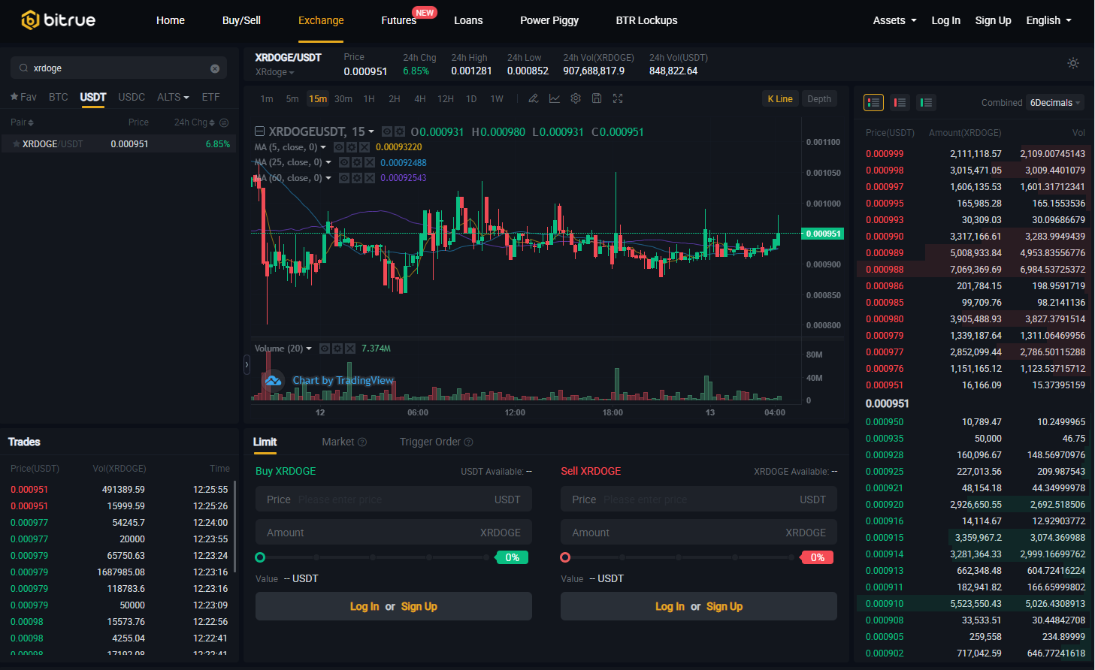Expand the Volume 20 legend arrow
The width and height of the screenshot is (1095, 670).
[309, 349]
